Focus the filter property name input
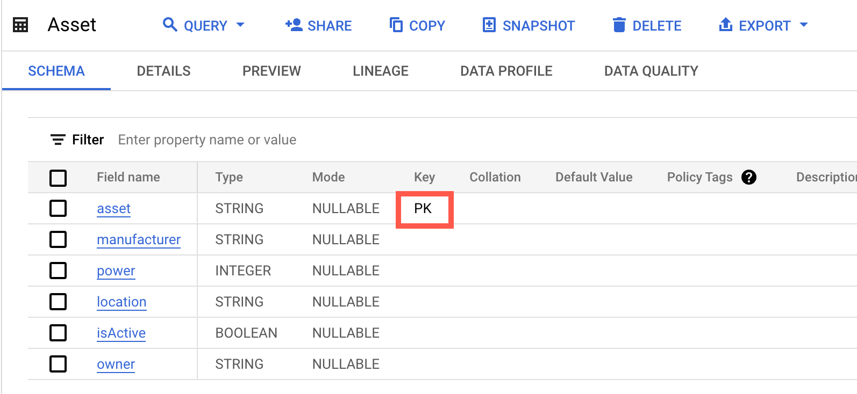Screen dimensions: 857x394 pyautogui.click(x=207, y=140)
